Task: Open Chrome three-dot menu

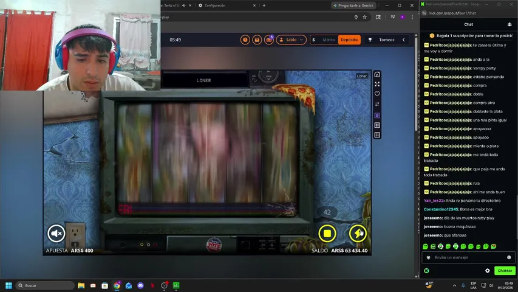Action: coord(412,17)
